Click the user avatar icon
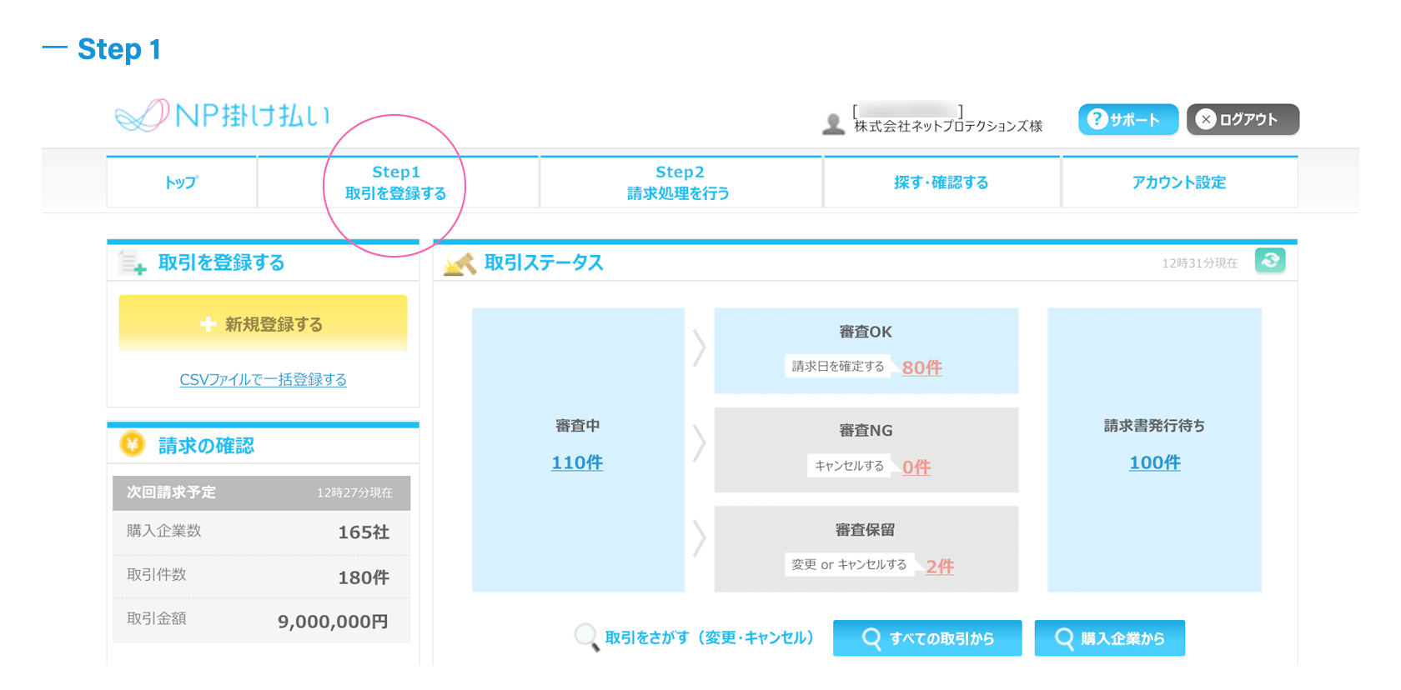1401x690 pixels. pyautogui.click(x=833, y=124)
